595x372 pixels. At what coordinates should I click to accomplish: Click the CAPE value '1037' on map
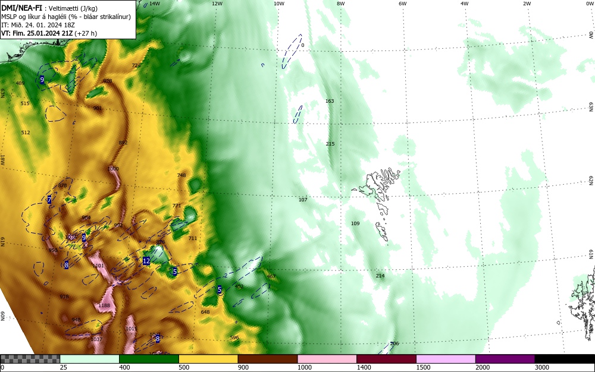pyautogui.click(x=97, y=339)
